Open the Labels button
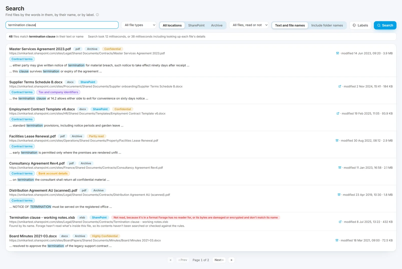The height and width of the screenshot is (269, 402). (x=360, y=25)
